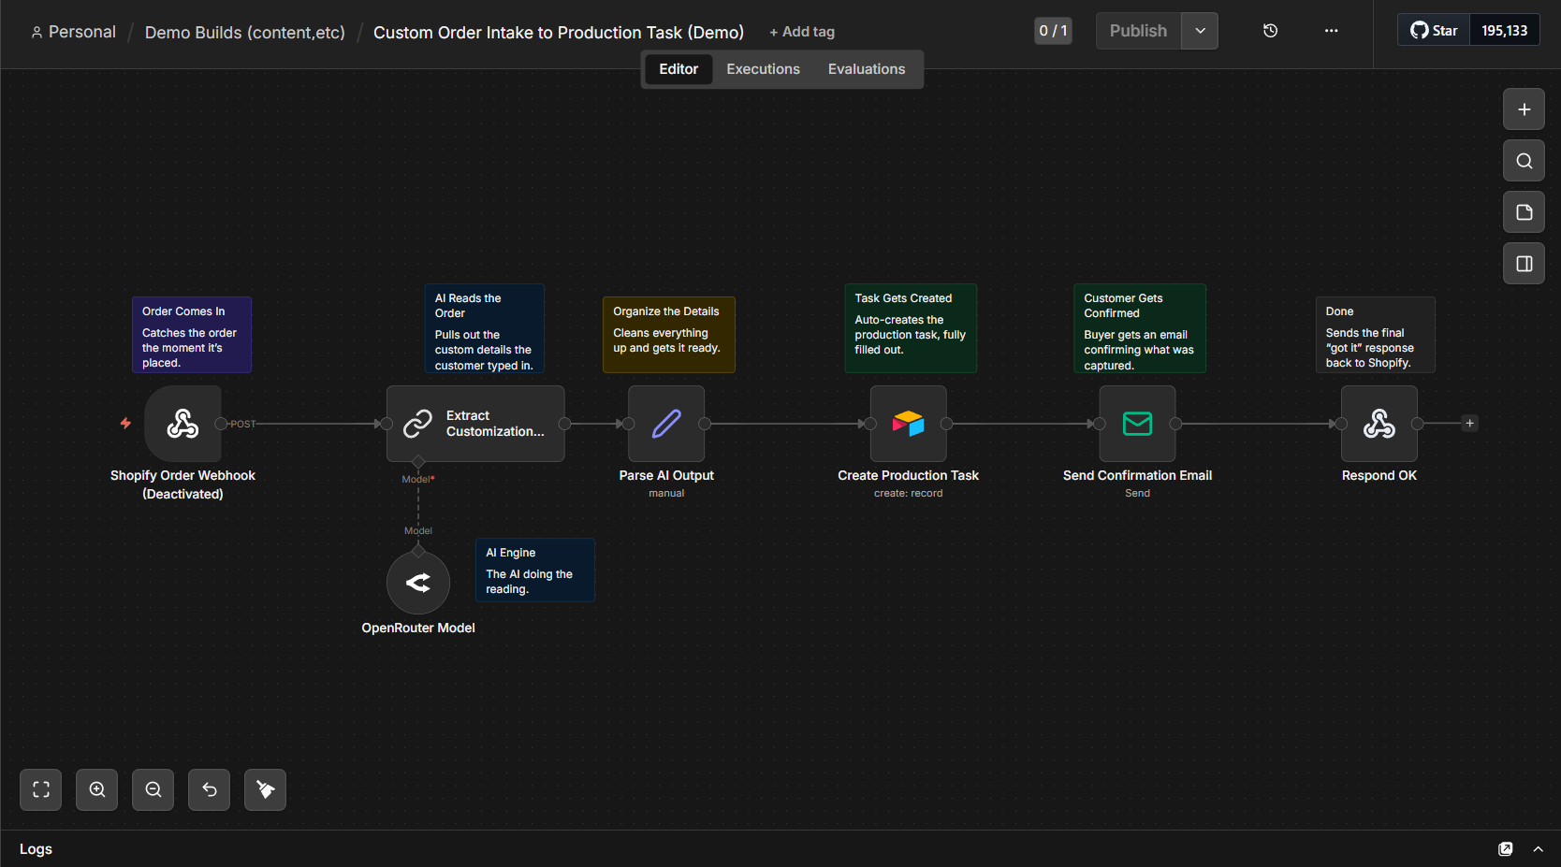Click the POST output connector of webhook
The width and height of the screenshot is (1561, 867).
222,424
